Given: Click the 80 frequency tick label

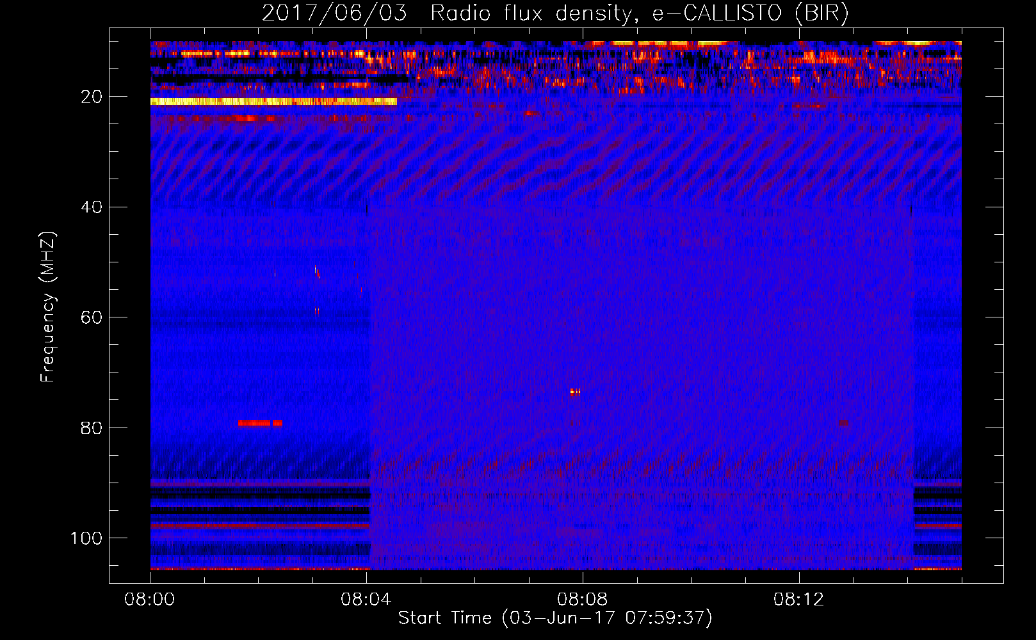Looking at the screenshot, I should pyautogui.click(x=92, y=428).
